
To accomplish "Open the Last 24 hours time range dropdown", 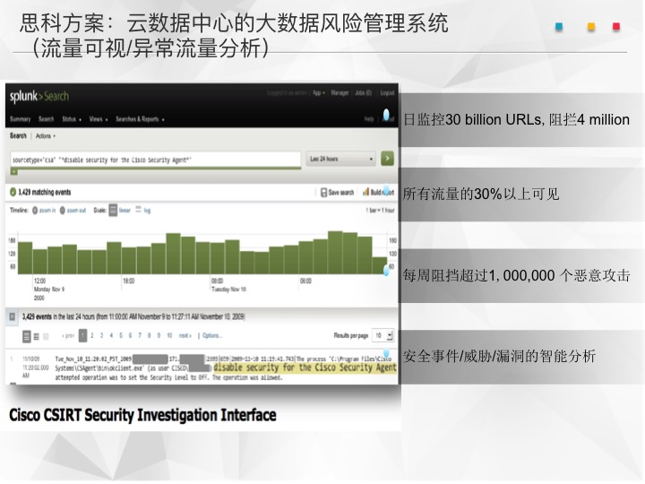I will [340, 159].
